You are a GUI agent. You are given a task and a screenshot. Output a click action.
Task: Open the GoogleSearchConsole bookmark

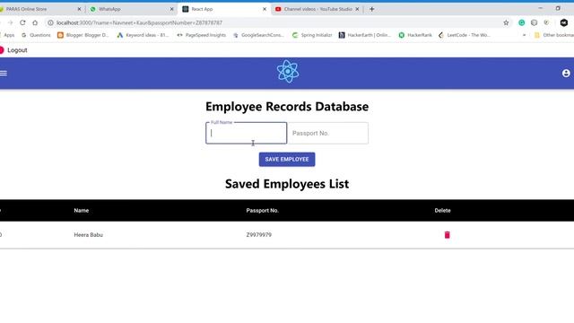(x=258, y=35)
